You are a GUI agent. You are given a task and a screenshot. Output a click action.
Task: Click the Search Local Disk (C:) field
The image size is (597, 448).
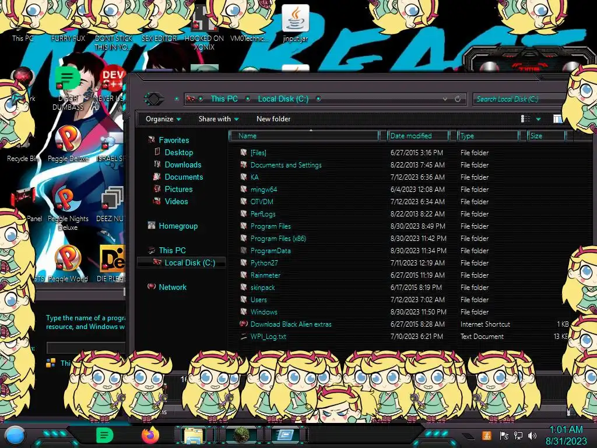518,99
